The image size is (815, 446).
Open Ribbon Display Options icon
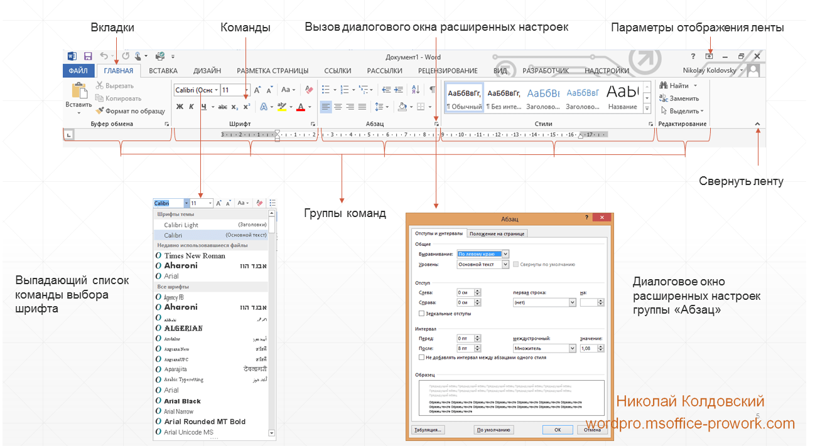709,56
